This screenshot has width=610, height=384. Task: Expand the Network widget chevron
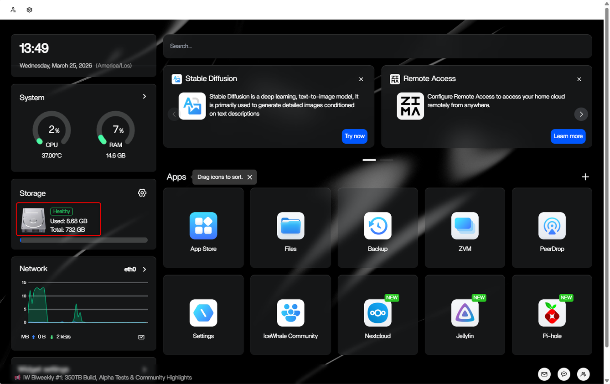(x=145, y=270)
